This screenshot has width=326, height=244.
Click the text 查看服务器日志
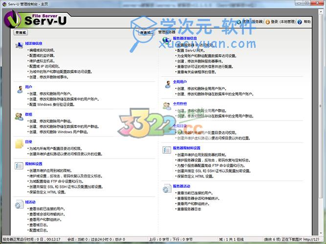tap(189, 209)
